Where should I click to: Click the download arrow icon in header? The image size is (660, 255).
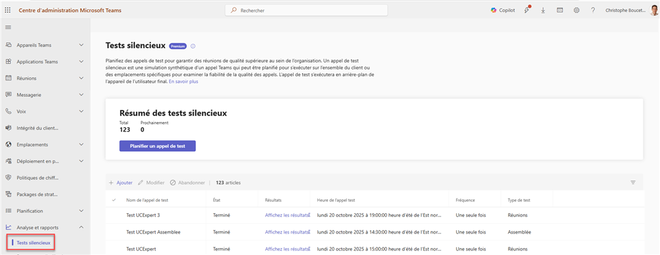click(543, 10)
